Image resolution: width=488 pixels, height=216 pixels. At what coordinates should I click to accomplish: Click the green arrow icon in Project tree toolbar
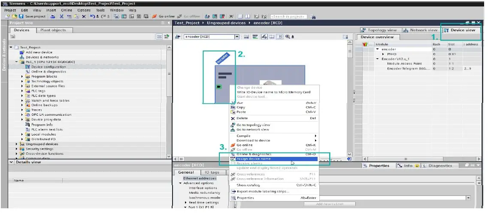pyautogui.click(x=167, y=37)
